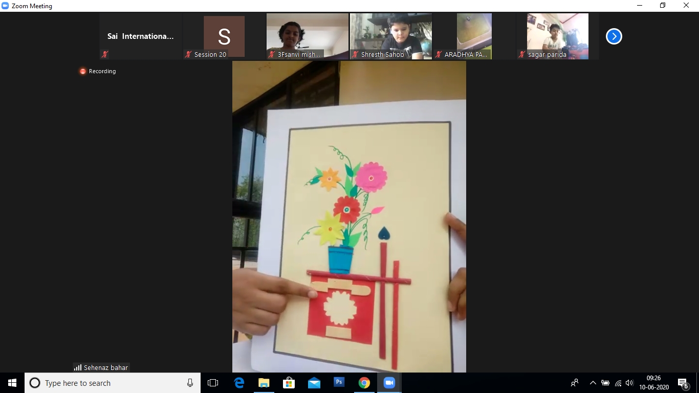Click the red Recording indicator icon
The image size is (699, 393).
pos(83,71)
